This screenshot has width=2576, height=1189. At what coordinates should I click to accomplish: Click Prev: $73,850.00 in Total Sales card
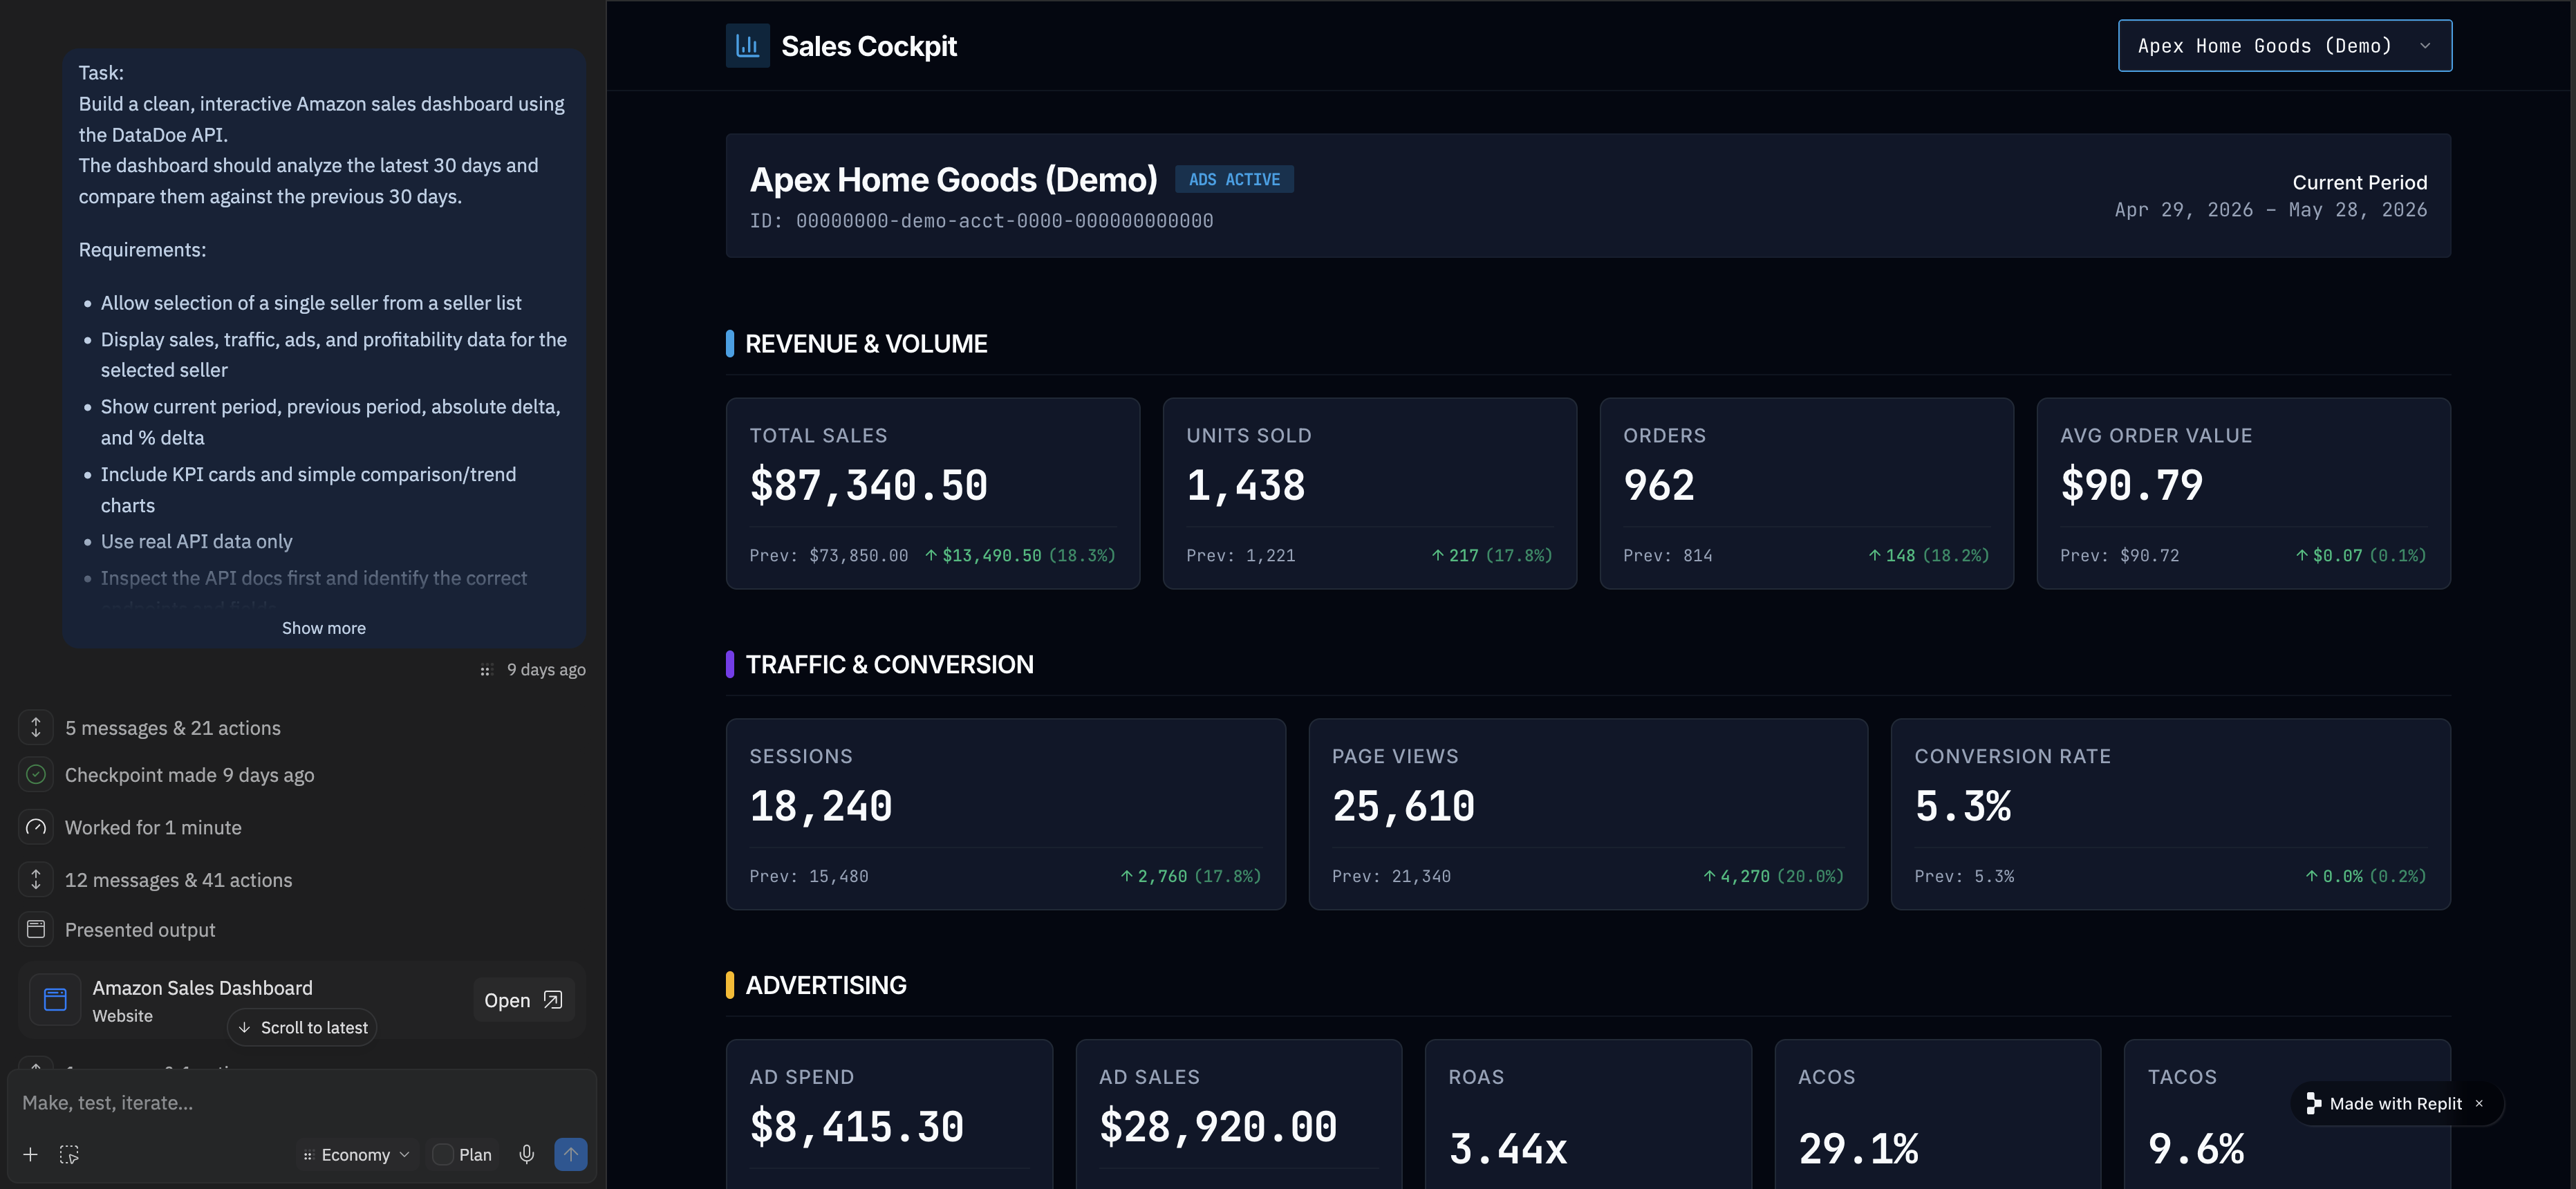click(x=829, y=555)
